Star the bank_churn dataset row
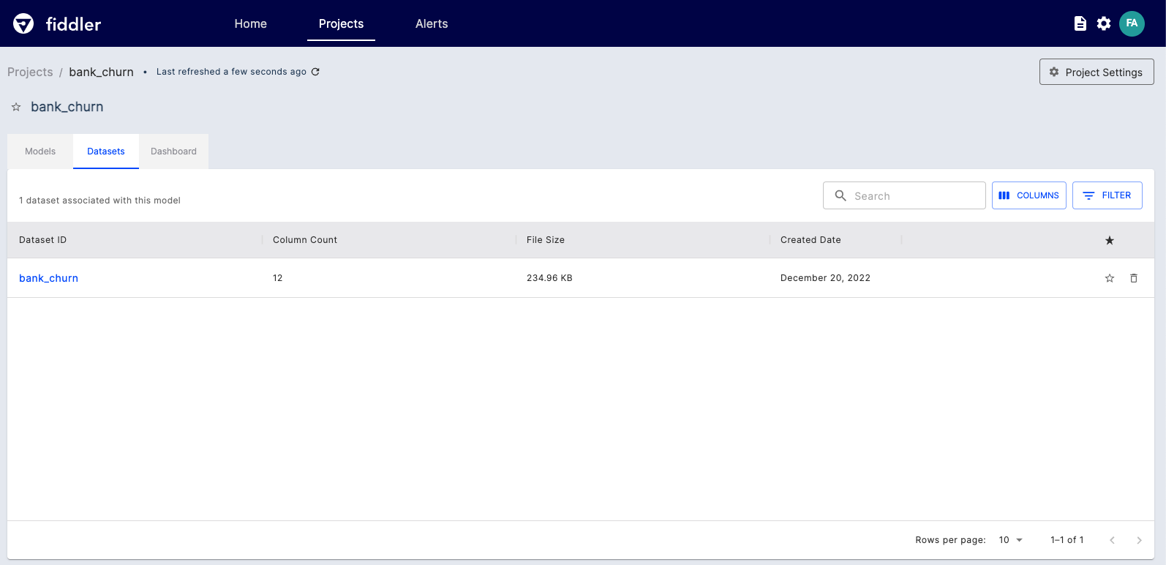The width and height of the screenshot is (1166, 565). tap(1110, 278)
